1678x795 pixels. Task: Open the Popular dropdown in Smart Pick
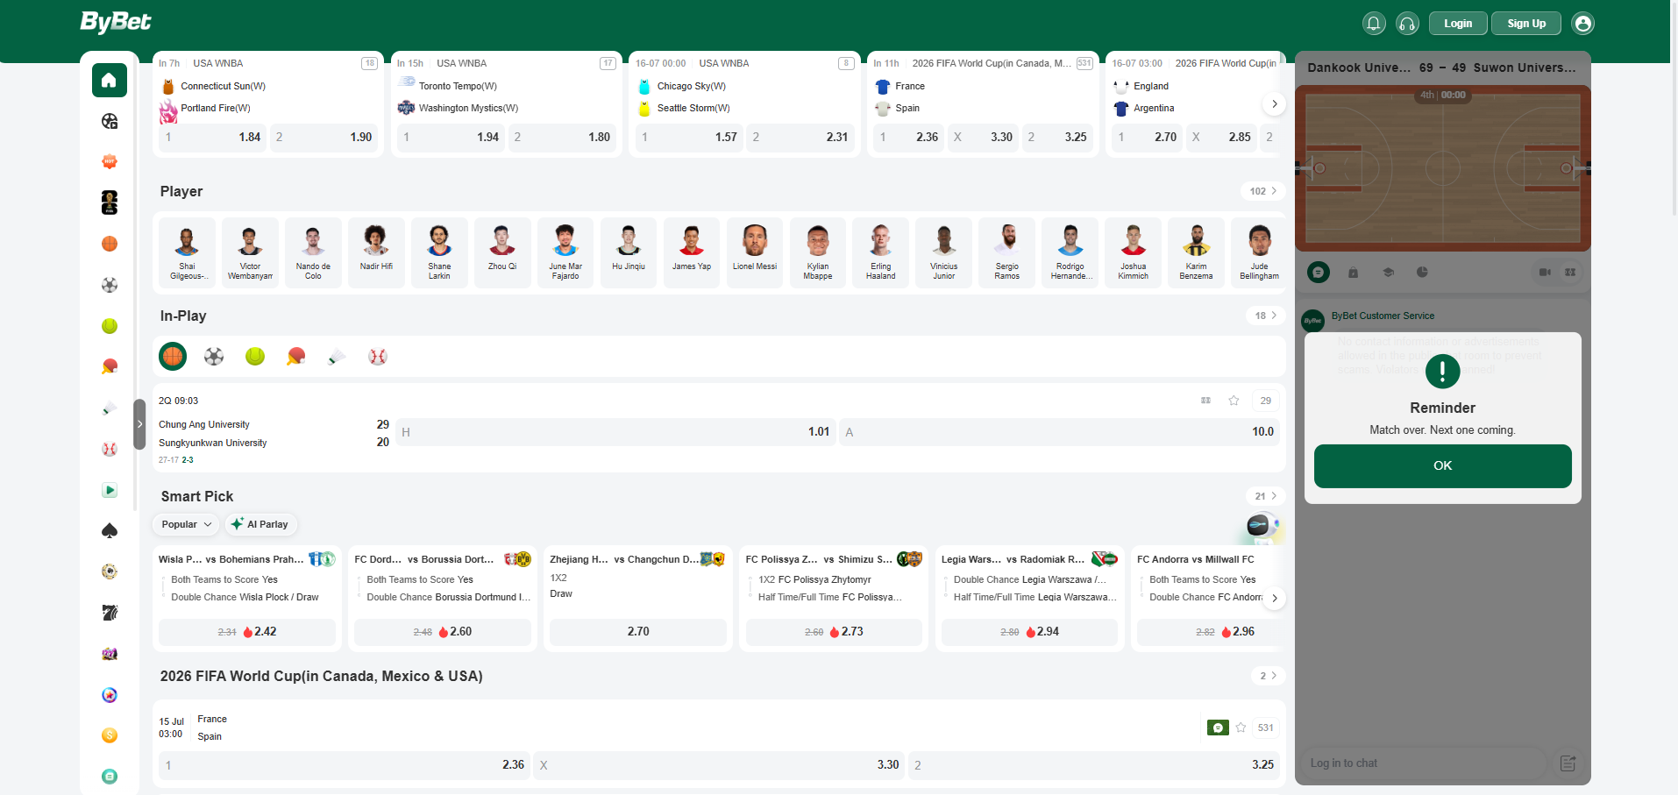point(187,524)
